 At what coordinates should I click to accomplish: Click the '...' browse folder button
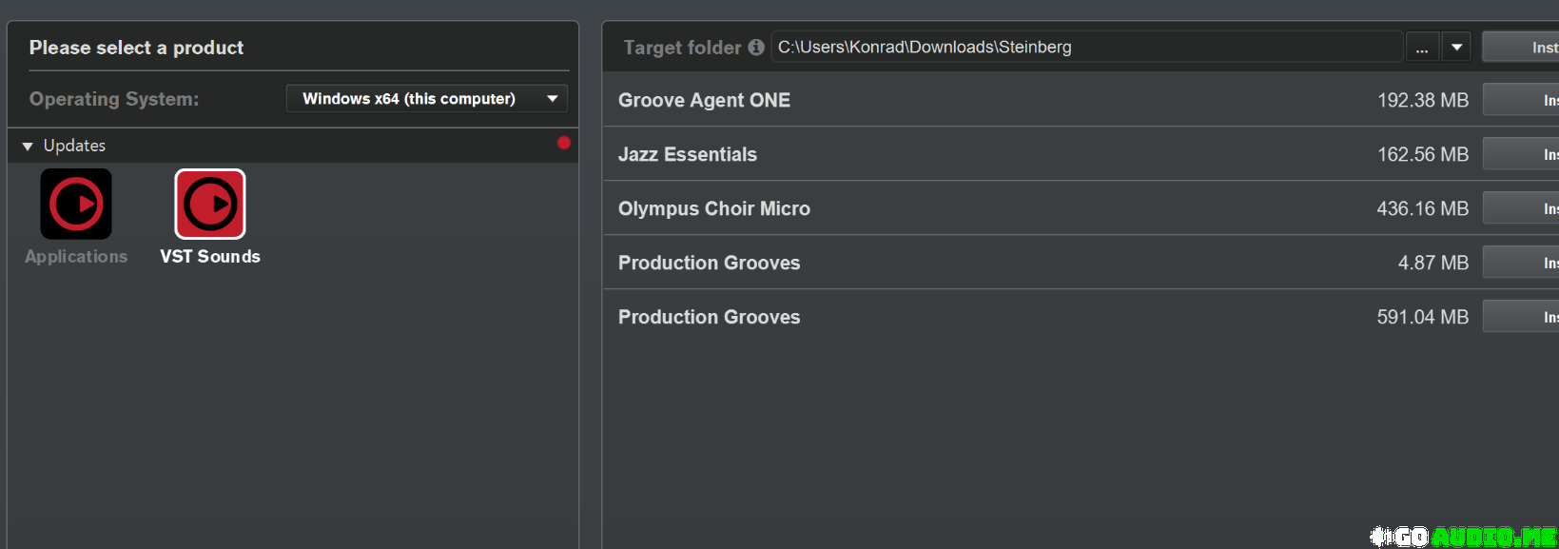tap(1422, 47)
